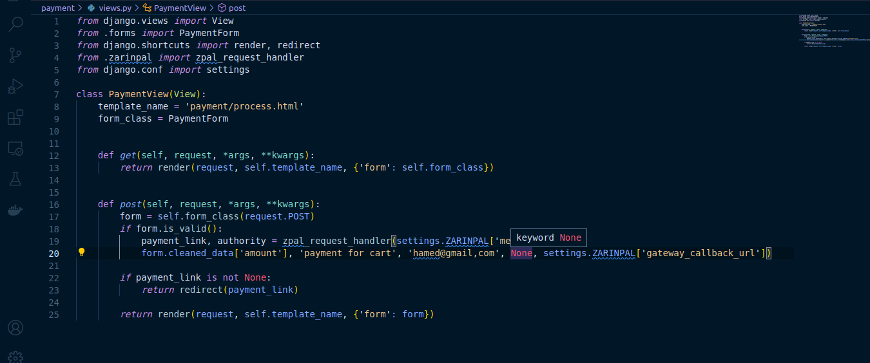
Task: Click the highlighted None keyword on line 20
Action: tap(521, 253)
